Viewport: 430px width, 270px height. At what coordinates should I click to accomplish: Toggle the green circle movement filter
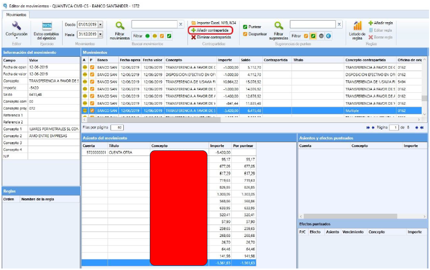(x=147, y=36)
